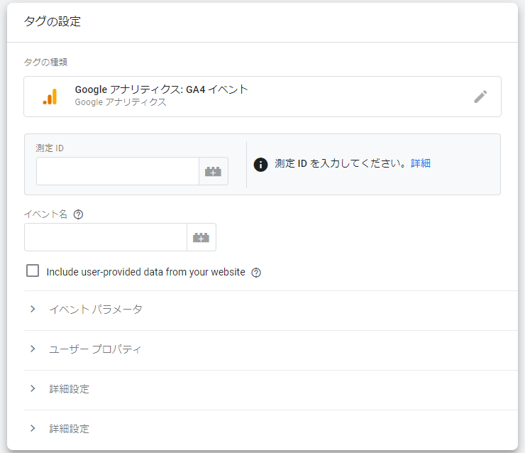
Task: Click the help icon beside イベント名
Action: pos(78,214)
